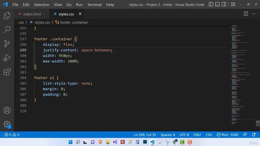The height and width of the screenshot is (146, 260).
Task: Close the styles.css tab
Action: (x=80, y=14)
